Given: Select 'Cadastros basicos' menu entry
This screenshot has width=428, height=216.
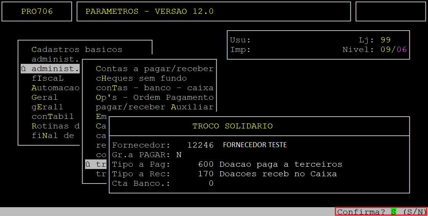Looking at the screenshot, I should click(x=77, y=50).
